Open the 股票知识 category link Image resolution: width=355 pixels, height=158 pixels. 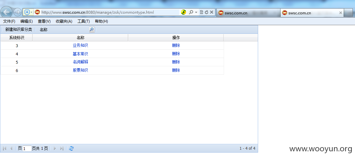80,70
